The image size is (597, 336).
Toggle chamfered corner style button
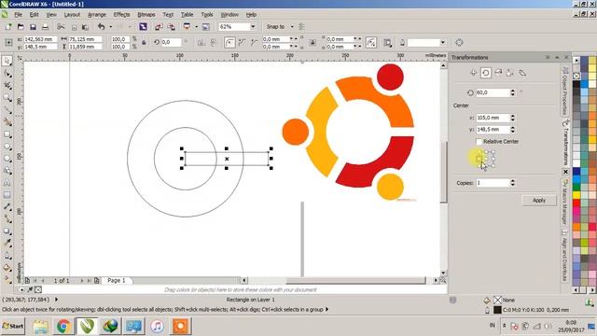click(254, 43)
